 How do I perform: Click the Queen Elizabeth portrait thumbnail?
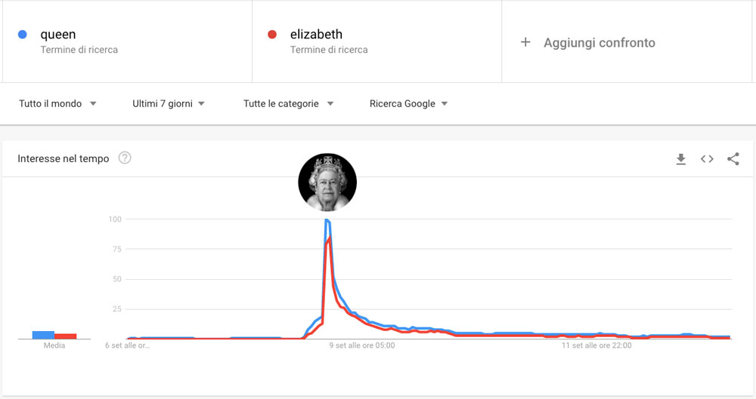(327, 182)
